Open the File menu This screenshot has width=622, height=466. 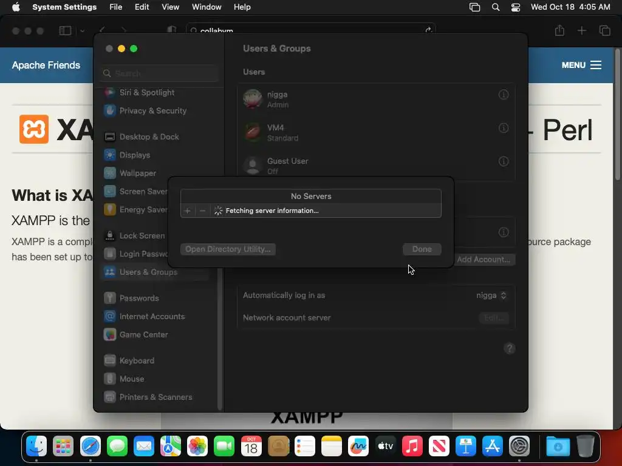click(116, 7)
